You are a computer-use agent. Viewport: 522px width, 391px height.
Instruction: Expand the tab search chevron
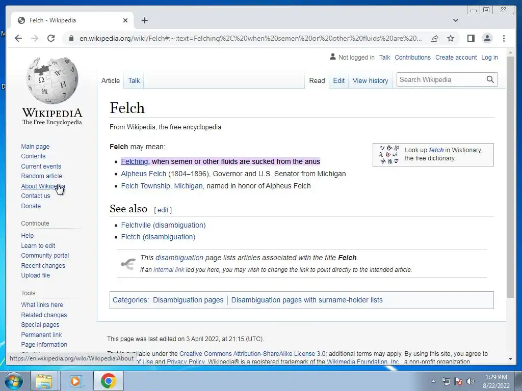click(456, 20)
